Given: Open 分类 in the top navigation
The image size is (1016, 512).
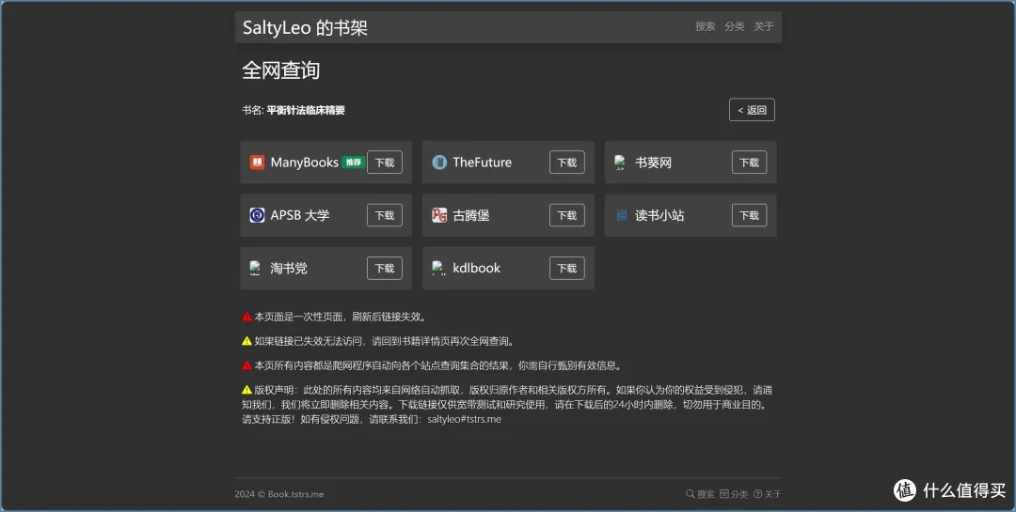Looking at the screenshot, I should [734, 26].
